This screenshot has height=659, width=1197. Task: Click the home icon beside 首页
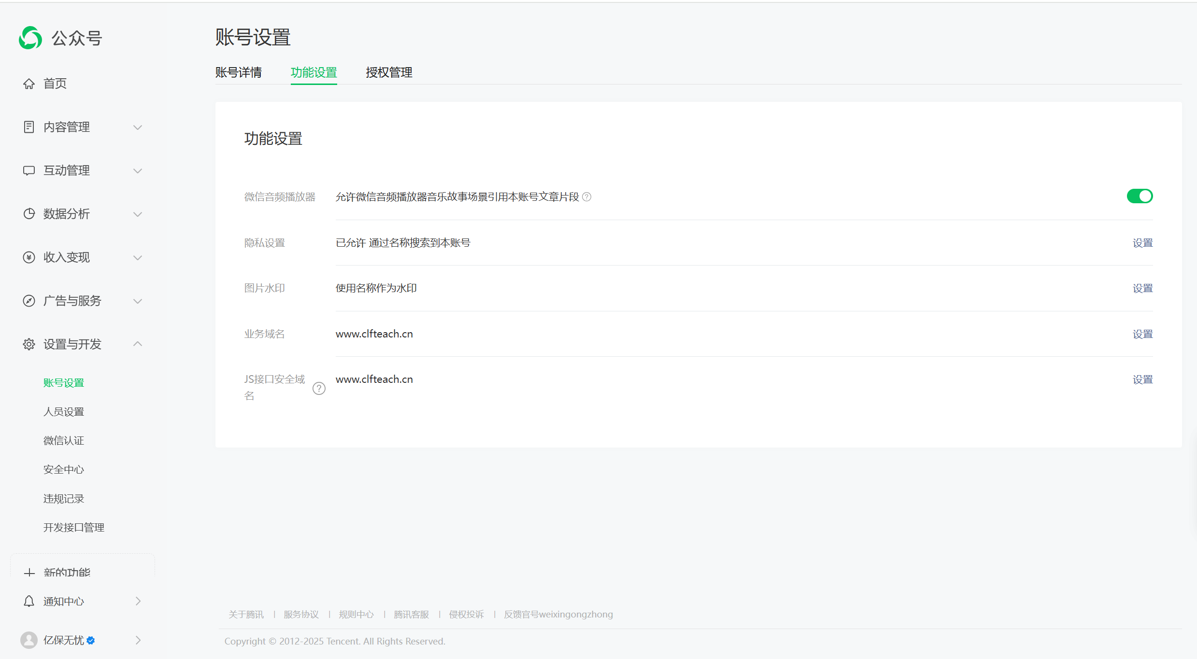29,84
